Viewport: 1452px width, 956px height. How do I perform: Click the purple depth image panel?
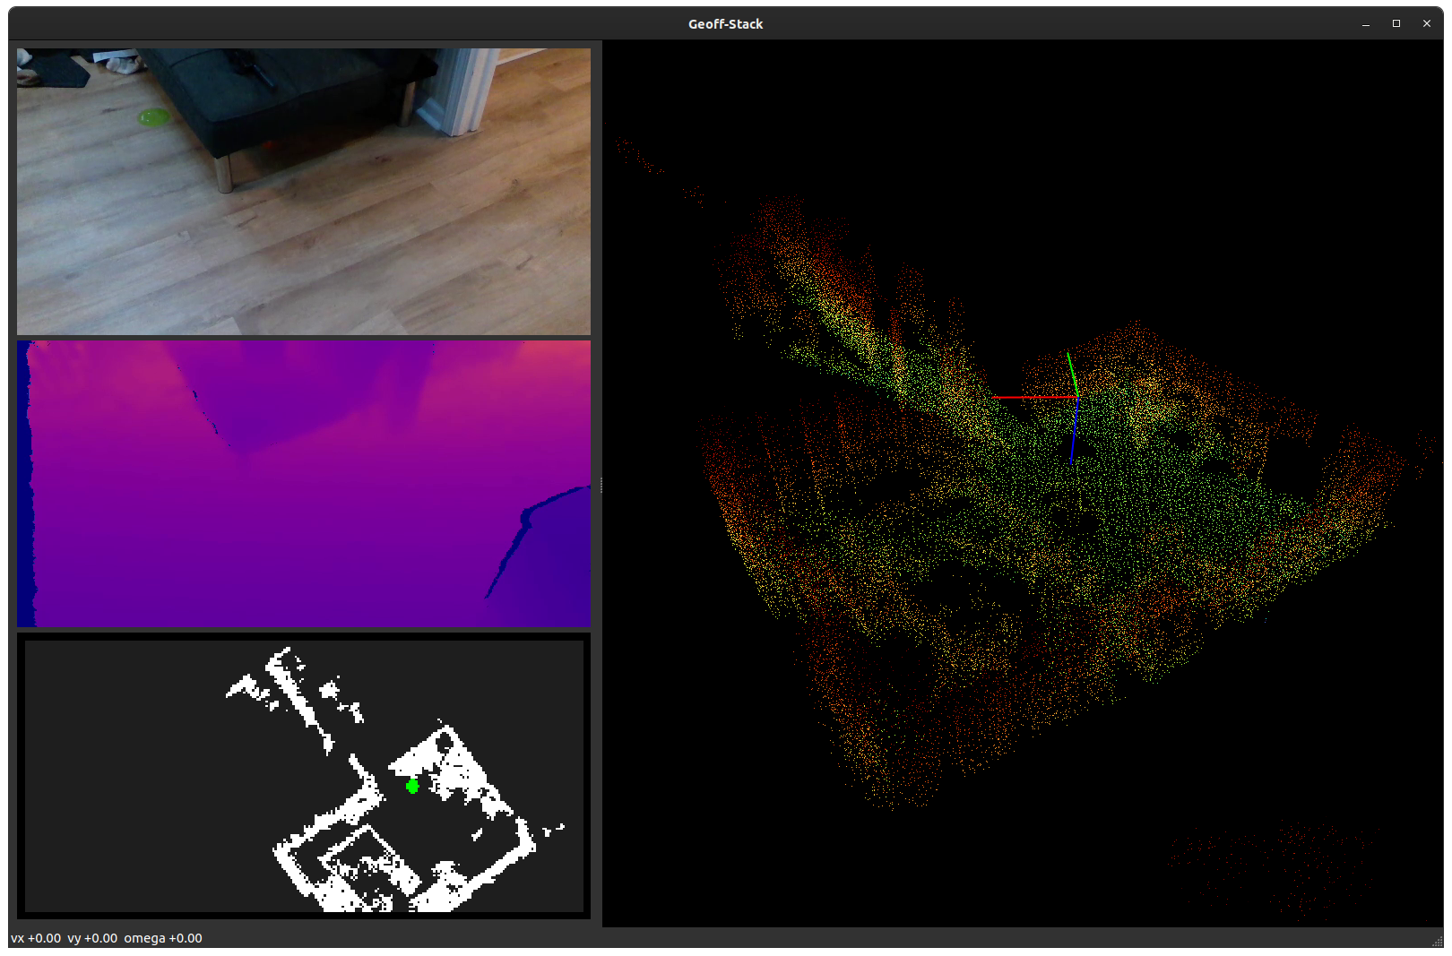(304, 483)
